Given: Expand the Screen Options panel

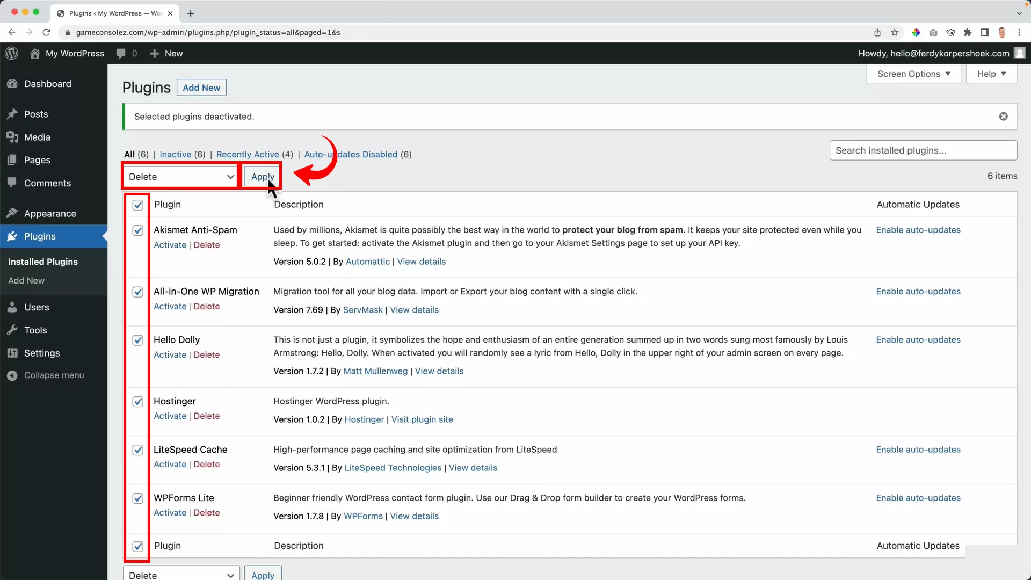Looking at the screenshot, I should [x=913, y=74].
